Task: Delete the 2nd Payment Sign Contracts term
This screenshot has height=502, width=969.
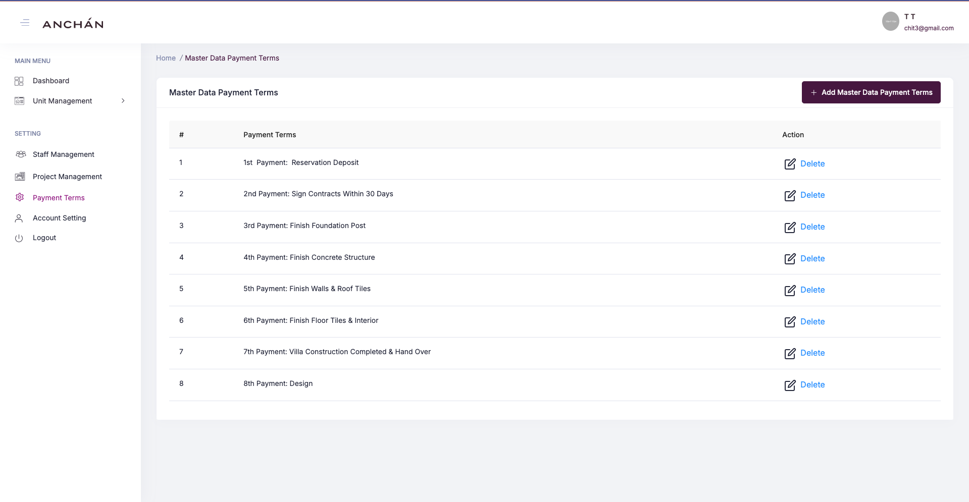Action: click(812, 195)
